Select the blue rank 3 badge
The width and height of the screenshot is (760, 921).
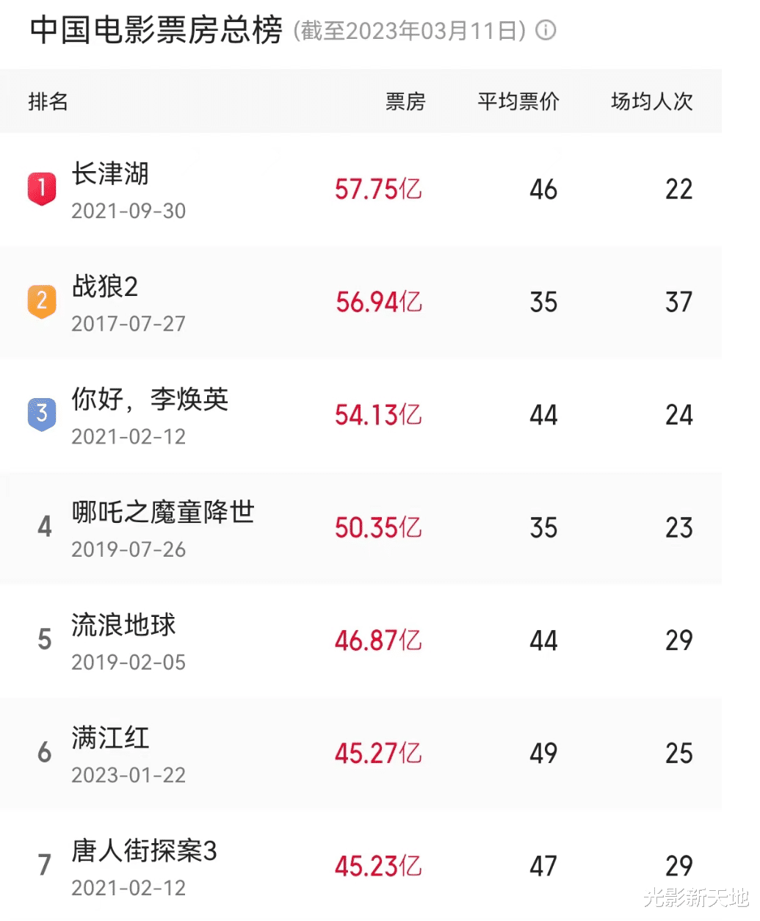tap(42, 415)
